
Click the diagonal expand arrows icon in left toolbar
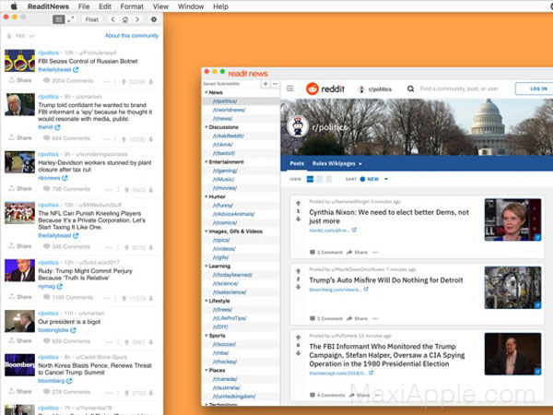(71, 19)
